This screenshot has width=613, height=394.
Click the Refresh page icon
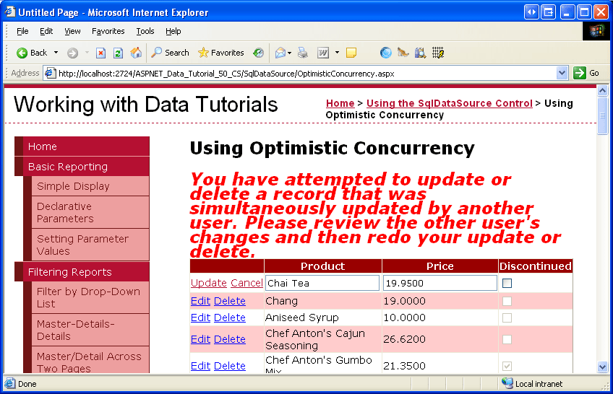(x=118, y=53)
